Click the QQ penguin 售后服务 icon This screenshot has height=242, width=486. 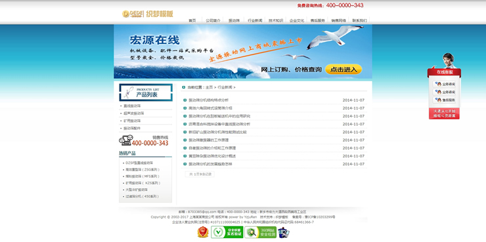tap(438, 100)
